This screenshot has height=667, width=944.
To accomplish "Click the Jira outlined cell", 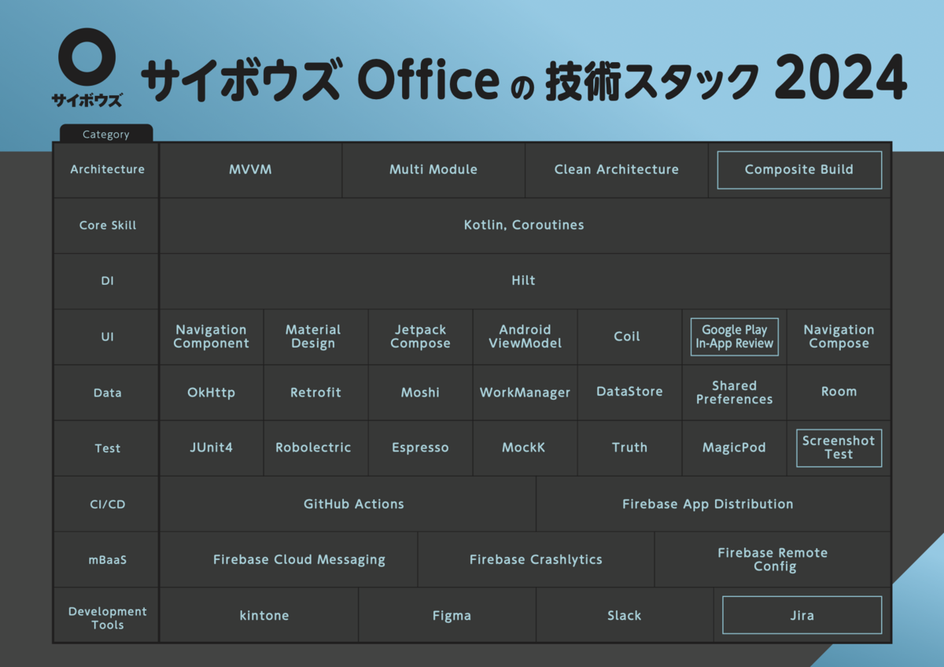I will [x=801, y=615].
